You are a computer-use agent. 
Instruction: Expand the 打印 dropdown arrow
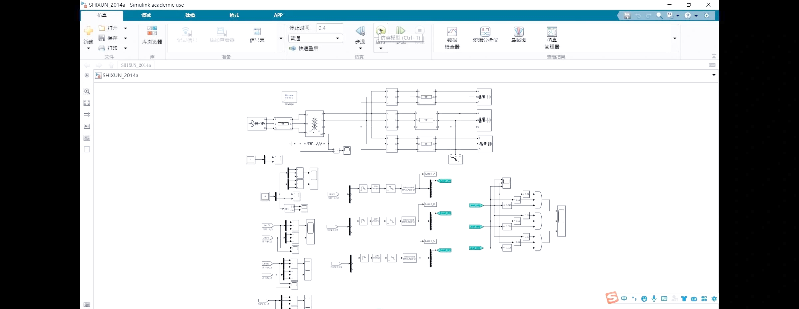tap(126, 48)
